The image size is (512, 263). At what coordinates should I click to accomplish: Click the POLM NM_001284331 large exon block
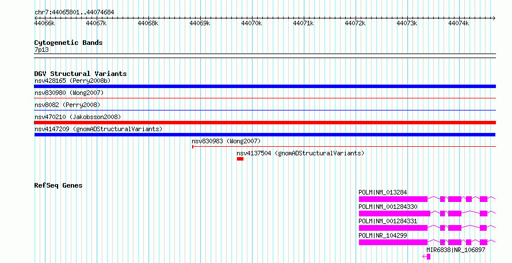coord(393,228)
